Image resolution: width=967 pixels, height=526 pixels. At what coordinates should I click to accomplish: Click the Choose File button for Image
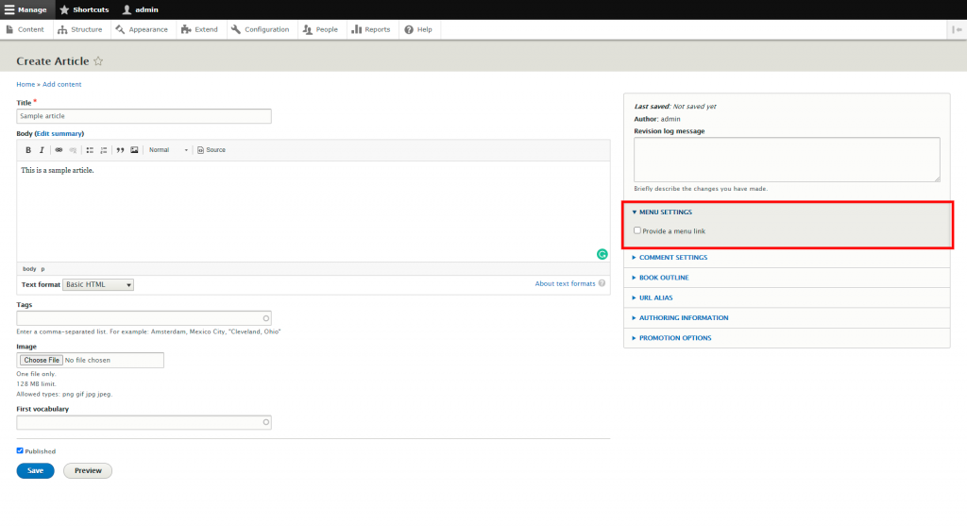(42, 360)
